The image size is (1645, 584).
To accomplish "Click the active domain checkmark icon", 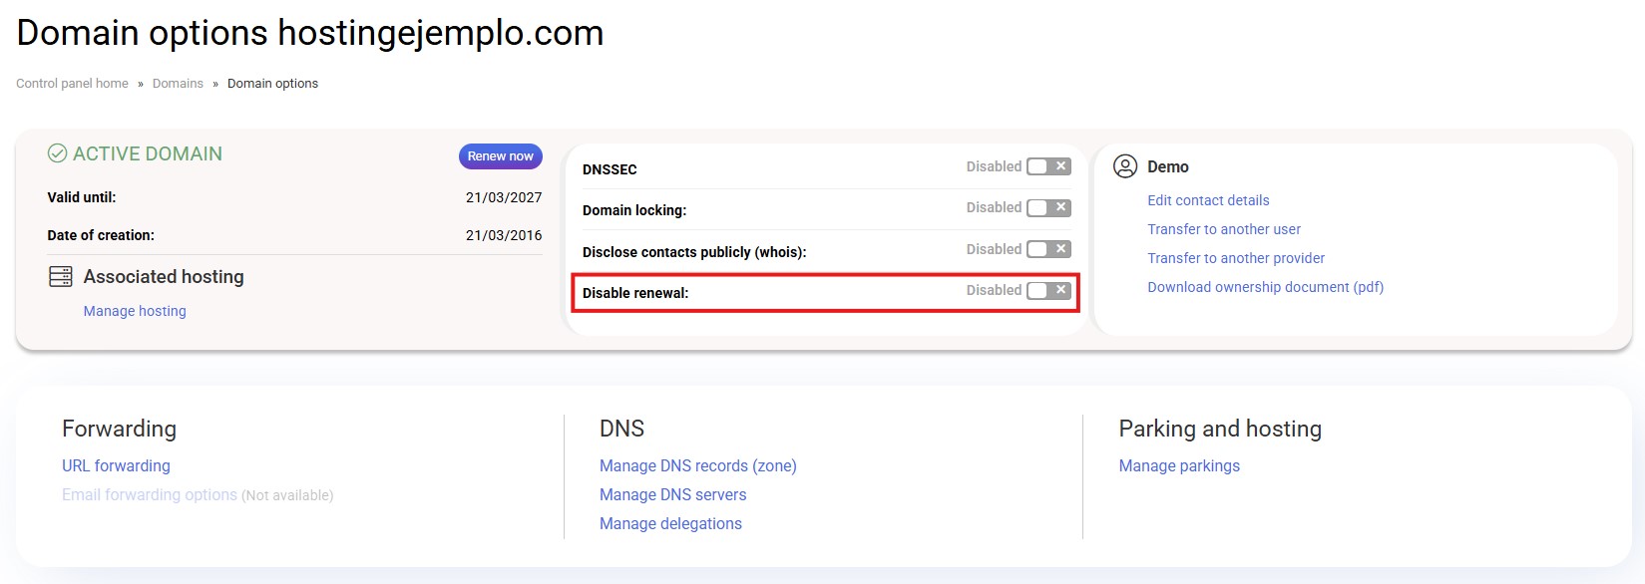I will click(58, 154).
